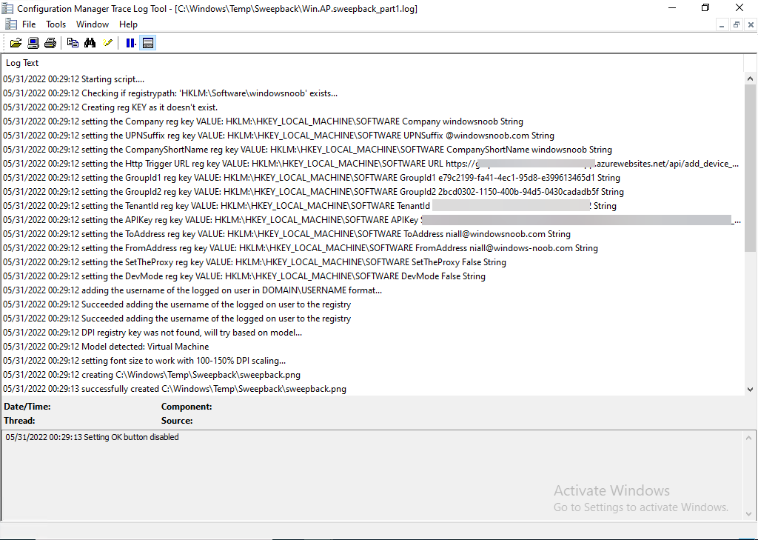This screenshot has width=758, height=540.
Task: Select the 'DPI registry key was not found' line
Action: pos(372,333)
